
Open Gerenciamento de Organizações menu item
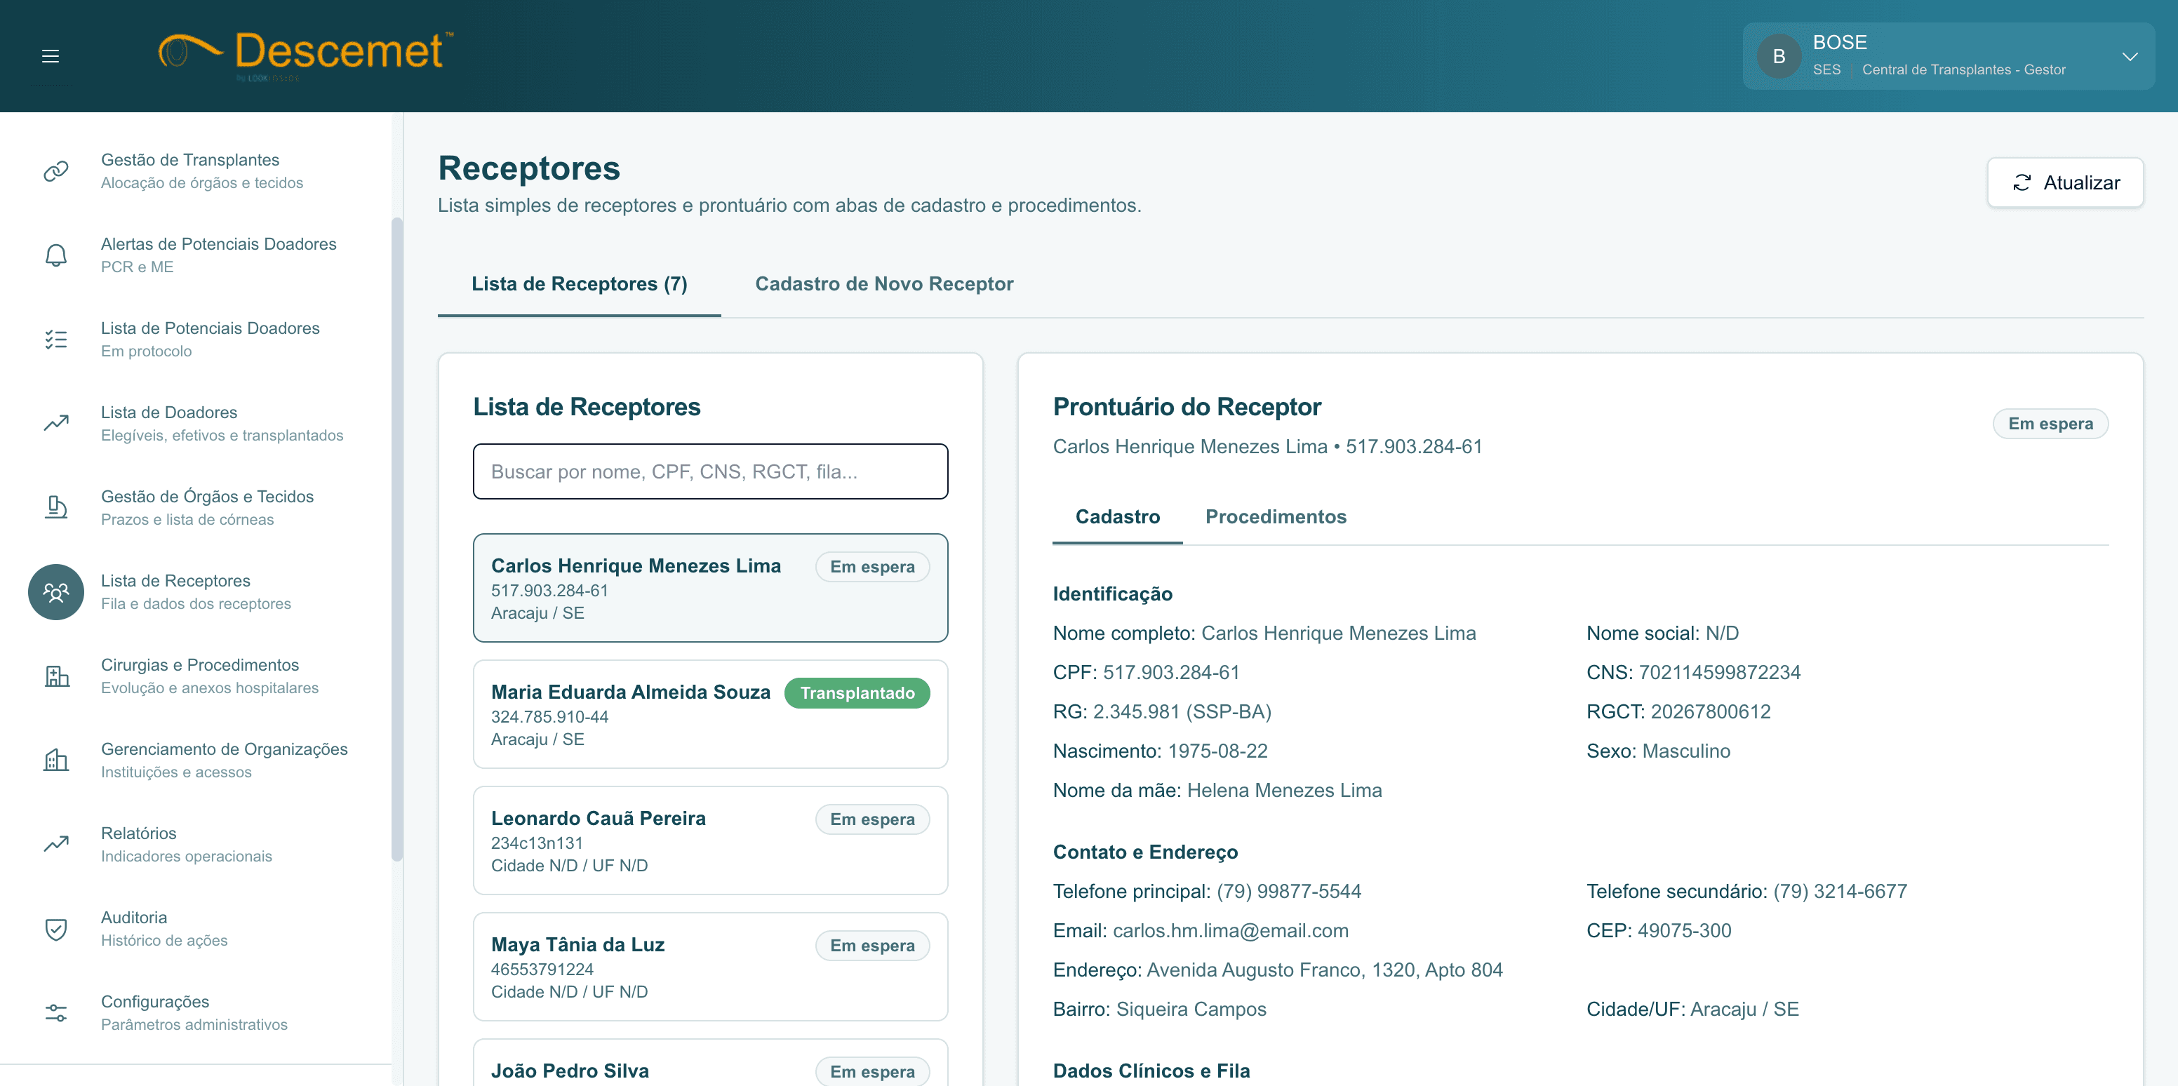pos(224,760)
